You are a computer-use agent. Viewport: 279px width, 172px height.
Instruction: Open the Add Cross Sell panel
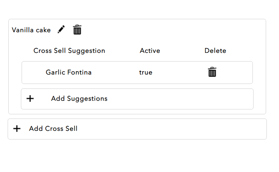(137, 129)
